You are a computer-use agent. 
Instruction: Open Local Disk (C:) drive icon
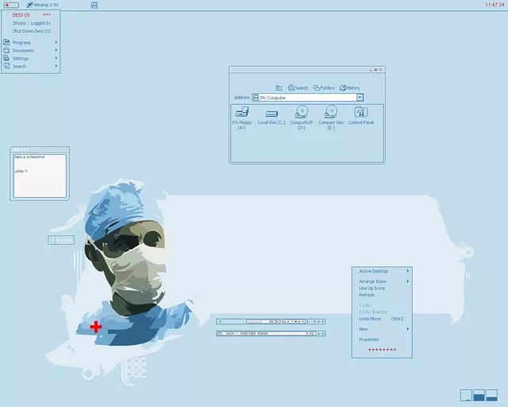pos(271,113)
